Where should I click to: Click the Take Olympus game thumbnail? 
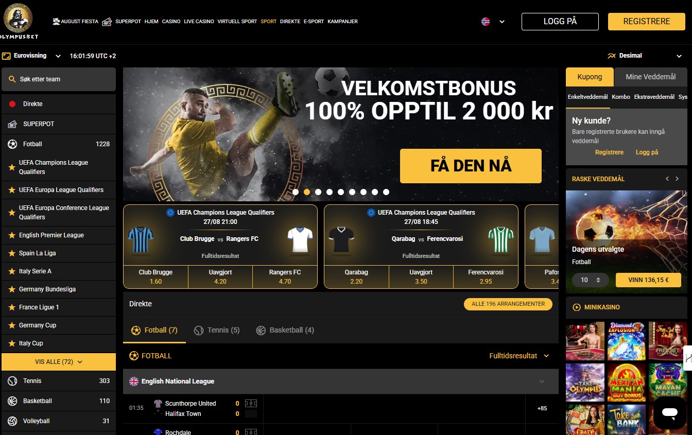click(x=585, y=382)
